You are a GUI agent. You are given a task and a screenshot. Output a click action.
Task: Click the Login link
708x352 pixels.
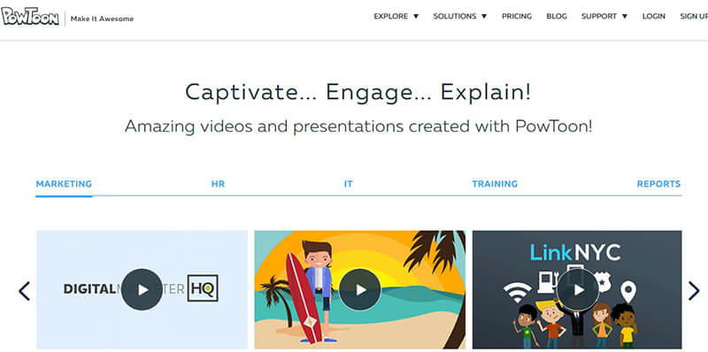653,16
